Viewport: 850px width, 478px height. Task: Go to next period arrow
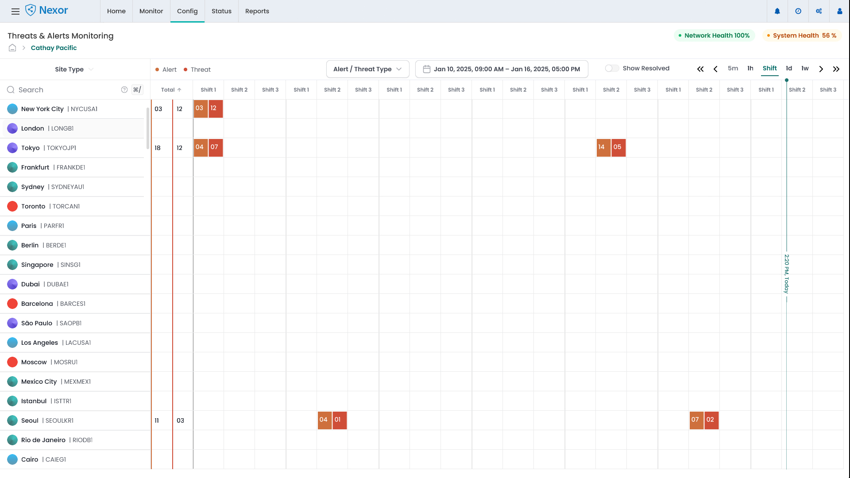tap(821, 69)
